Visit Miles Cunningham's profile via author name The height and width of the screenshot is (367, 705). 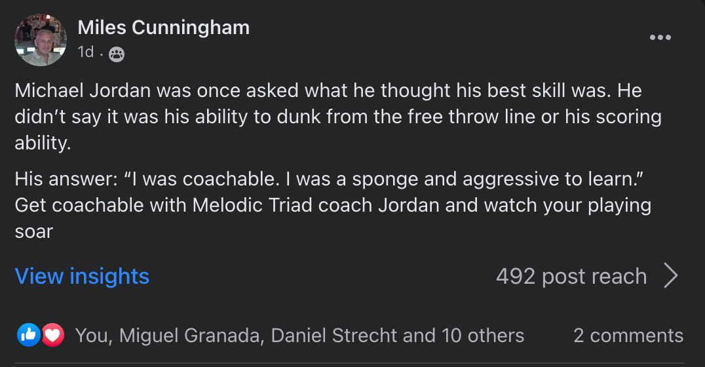163,28
